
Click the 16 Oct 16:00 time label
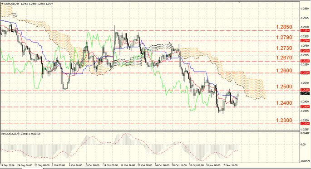[128, 165]
